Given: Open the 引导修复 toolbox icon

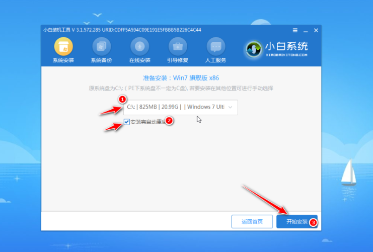Looking at the screenshot, I should click(178, 47).
